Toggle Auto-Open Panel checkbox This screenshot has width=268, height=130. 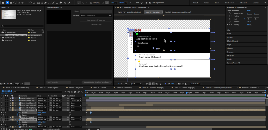(150, 3)
